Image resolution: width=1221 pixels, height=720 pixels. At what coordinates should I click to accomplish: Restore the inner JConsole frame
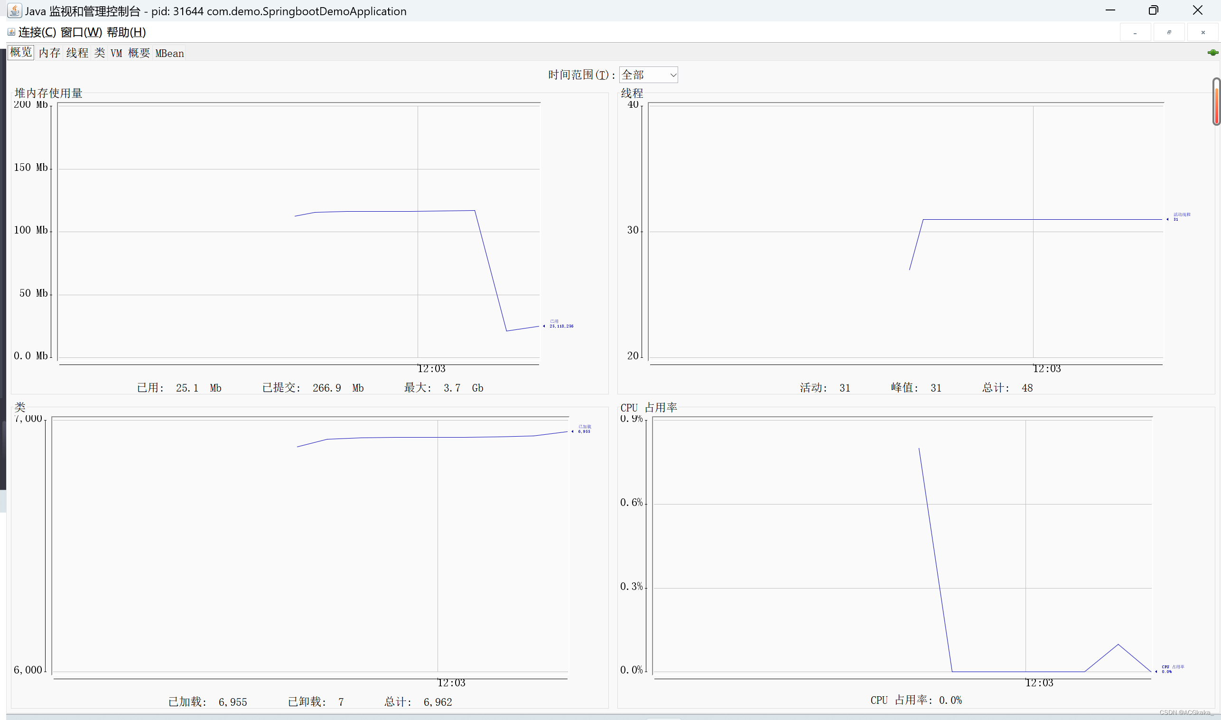tap(1169, 32)
